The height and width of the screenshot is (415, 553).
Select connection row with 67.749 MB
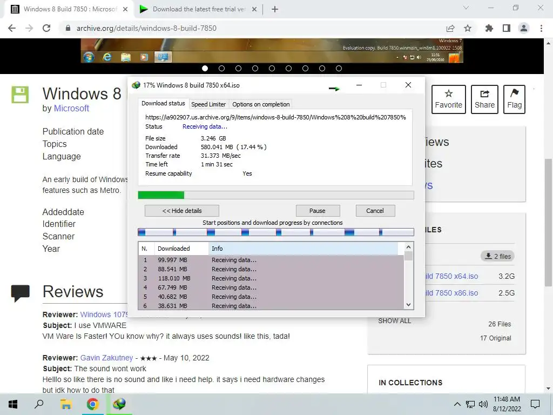(271, 287)
